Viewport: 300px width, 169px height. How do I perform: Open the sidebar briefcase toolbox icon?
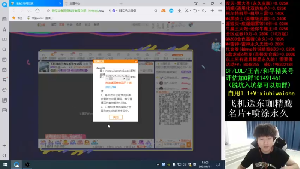pyautogui.click(x=4, y=70)
